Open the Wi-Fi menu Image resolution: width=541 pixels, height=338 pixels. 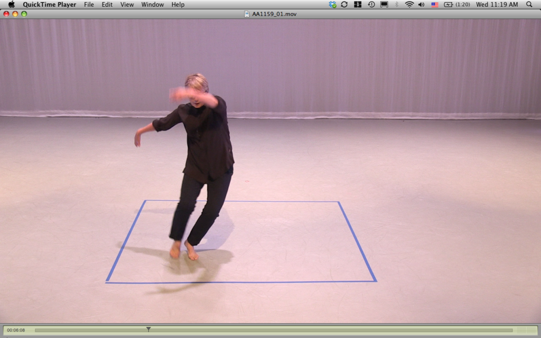(x=409, y=4)
